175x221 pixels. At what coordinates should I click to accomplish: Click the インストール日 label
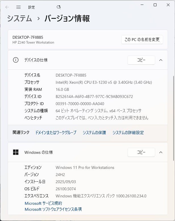35,182
